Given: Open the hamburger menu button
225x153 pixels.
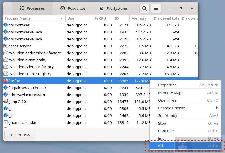Looking at the screenshot, I should (156, 8).
